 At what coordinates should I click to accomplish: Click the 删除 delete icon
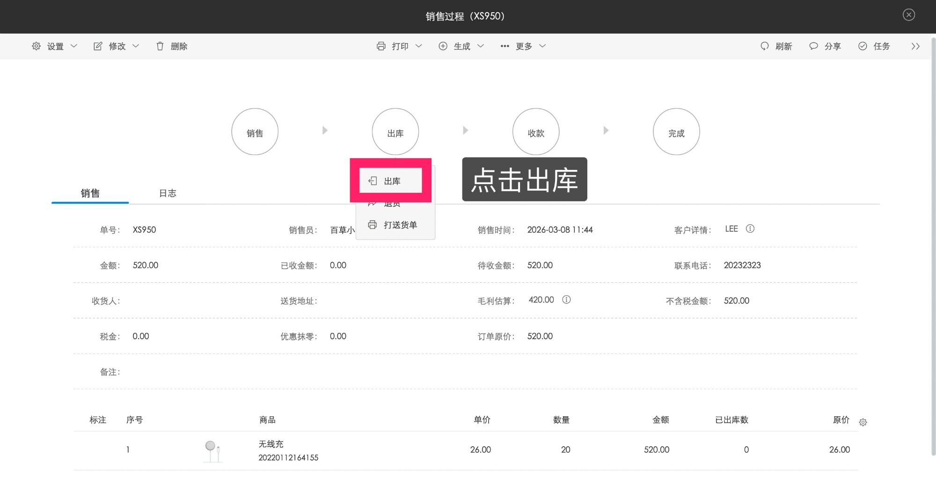[160, 46]
